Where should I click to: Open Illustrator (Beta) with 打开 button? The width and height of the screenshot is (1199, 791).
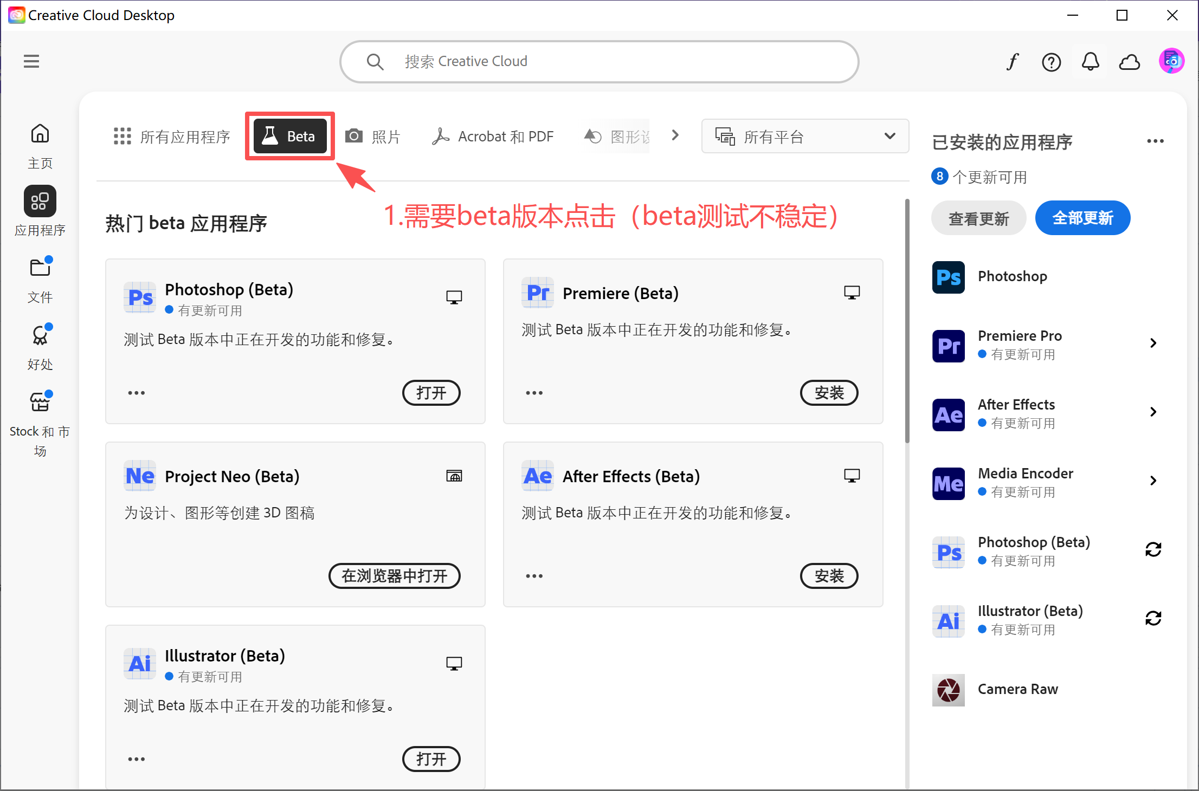point(431,759)
